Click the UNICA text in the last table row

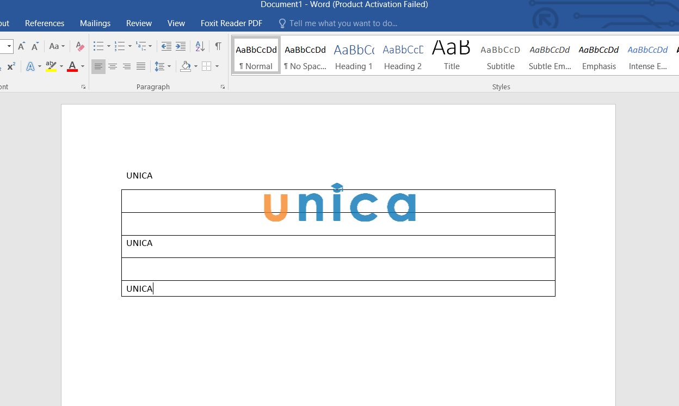click(139, 288)
